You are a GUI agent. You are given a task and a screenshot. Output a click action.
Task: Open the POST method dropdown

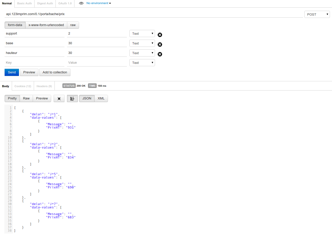pos(317,14)
